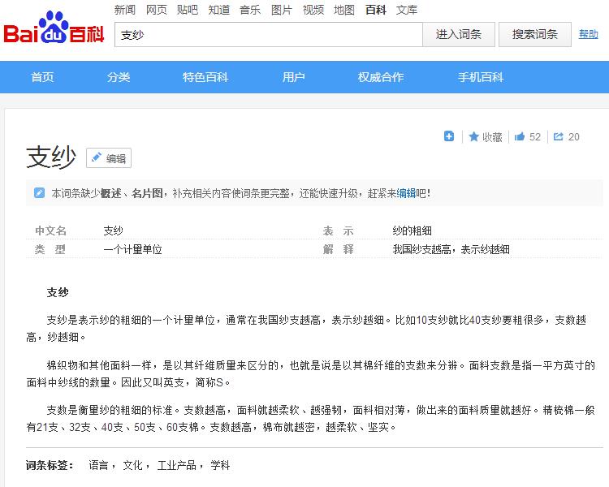Click the pencil icon in notice bar
The image size is (609, 487).
click(39, 193)
